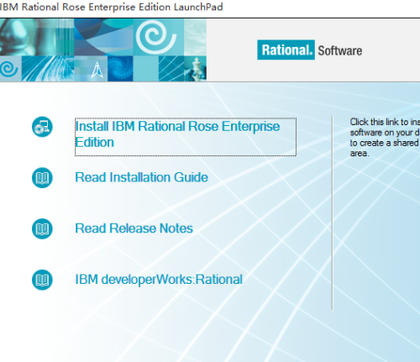Viewport: 420px width, 362px height.
Task: Open the Read Installation Guide link
Action: tap(141, 177)
